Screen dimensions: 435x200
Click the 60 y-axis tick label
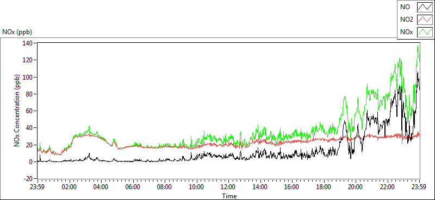(30, 111)
